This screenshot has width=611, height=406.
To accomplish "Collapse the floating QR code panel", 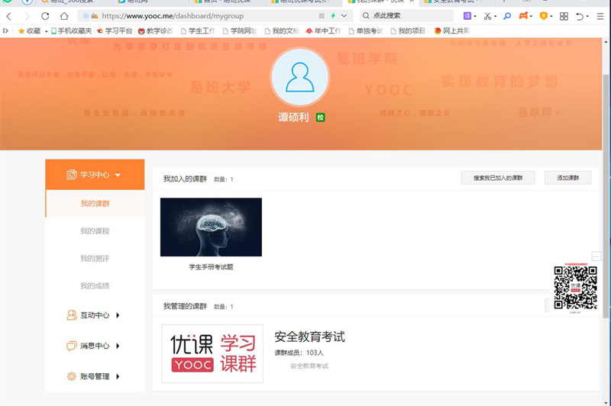I will tap(596, 256).
